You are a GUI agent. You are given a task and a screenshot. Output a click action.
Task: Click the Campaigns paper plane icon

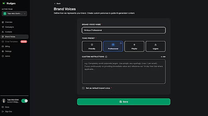[x=3, y=27]
